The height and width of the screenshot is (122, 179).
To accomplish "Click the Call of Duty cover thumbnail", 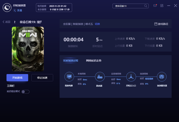I will [28, 49].
